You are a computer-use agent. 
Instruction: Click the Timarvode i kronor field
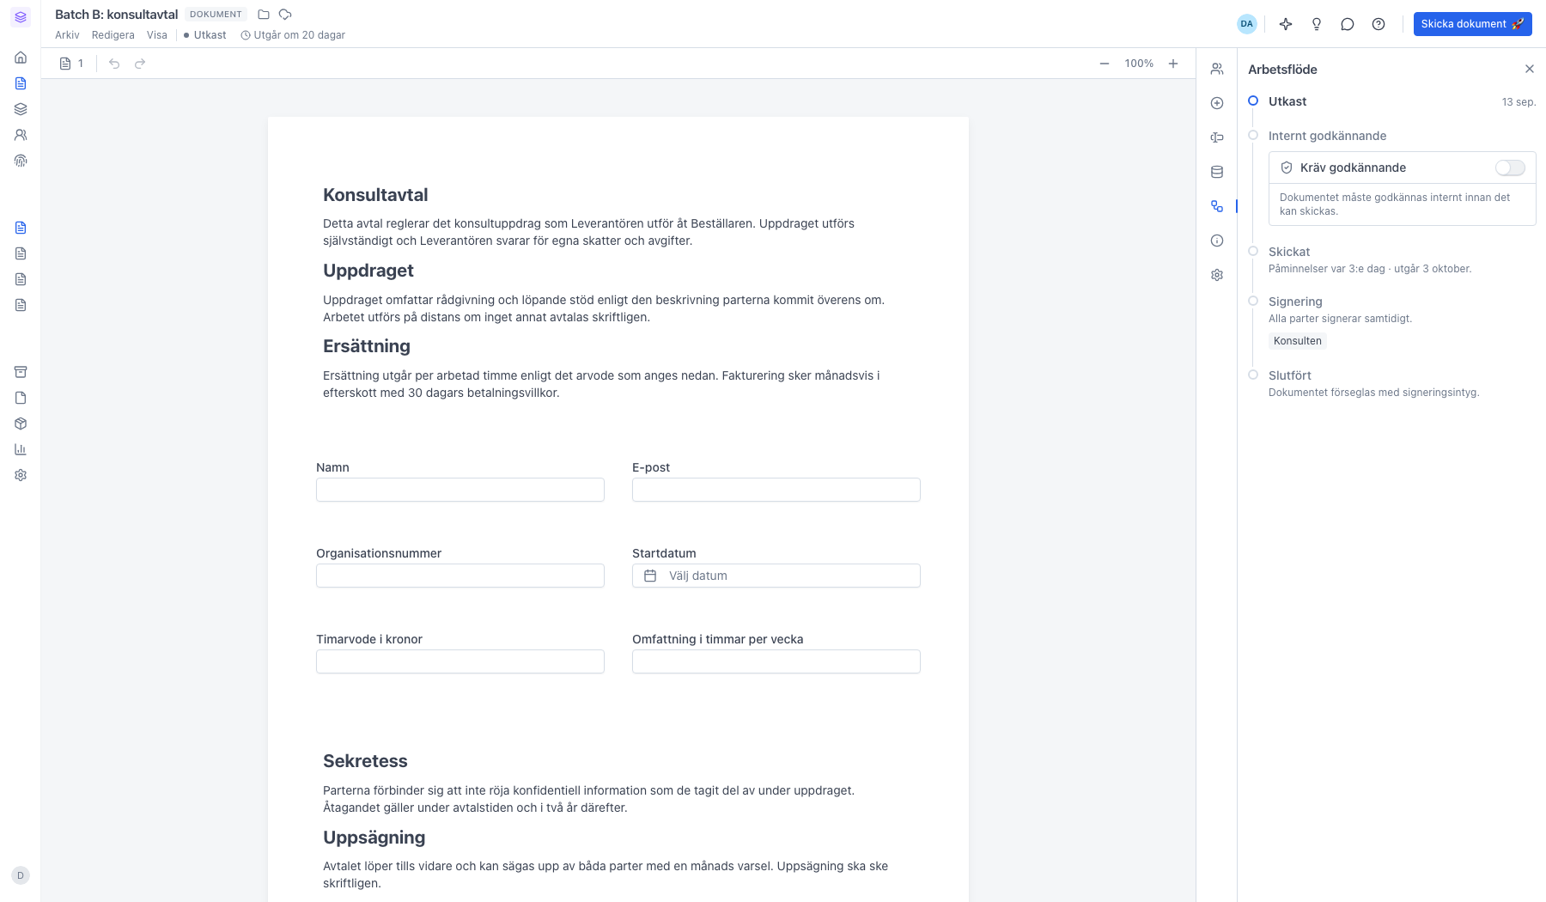(x=460, y=661)
